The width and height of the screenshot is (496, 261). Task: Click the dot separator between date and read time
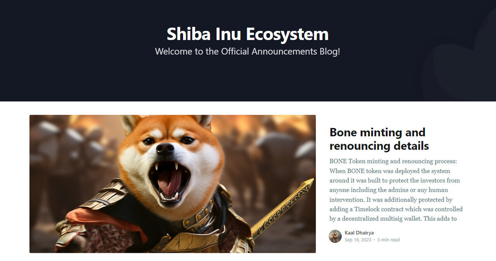374,240
